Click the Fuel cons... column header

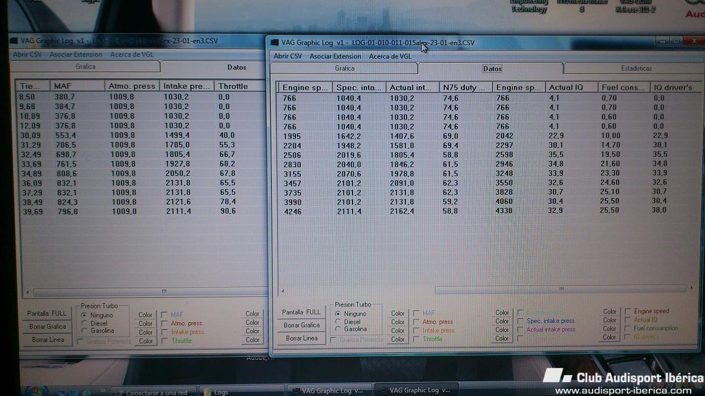[x=623, y=88]
